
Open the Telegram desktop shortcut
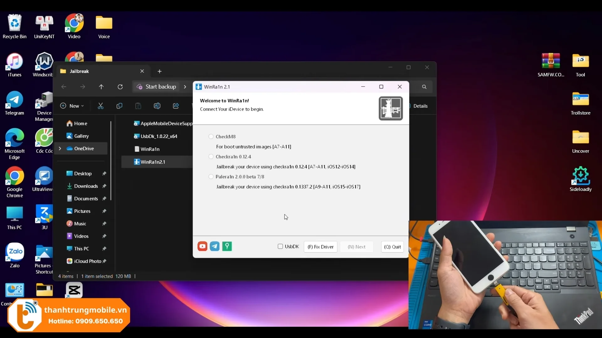(14, 103)
